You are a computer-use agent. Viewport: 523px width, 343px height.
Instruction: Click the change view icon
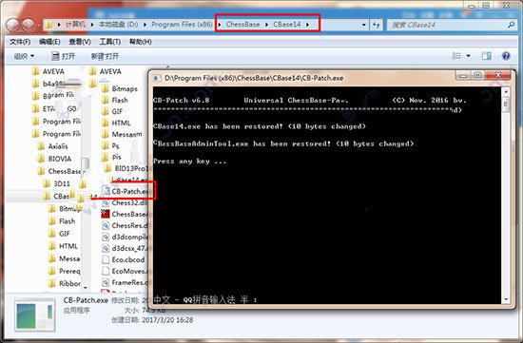[x=455, y=56]
